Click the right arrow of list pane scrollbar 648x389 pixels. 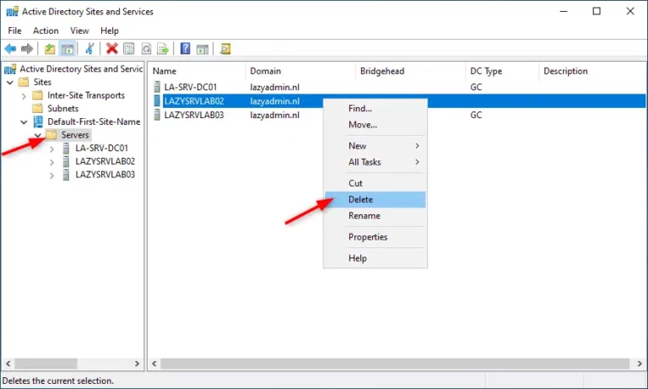tap(640, 364)
